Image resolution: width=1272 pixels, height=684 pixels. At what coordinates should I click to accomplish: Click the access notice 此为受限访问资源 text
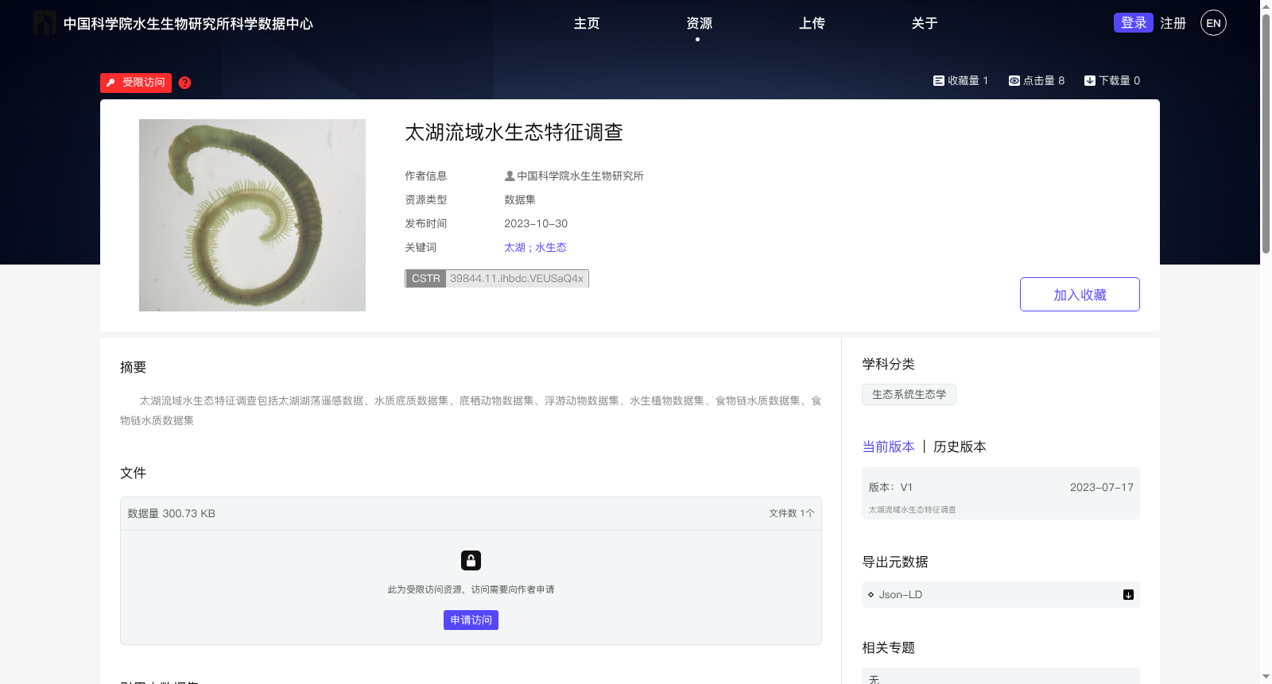[471, 590]
